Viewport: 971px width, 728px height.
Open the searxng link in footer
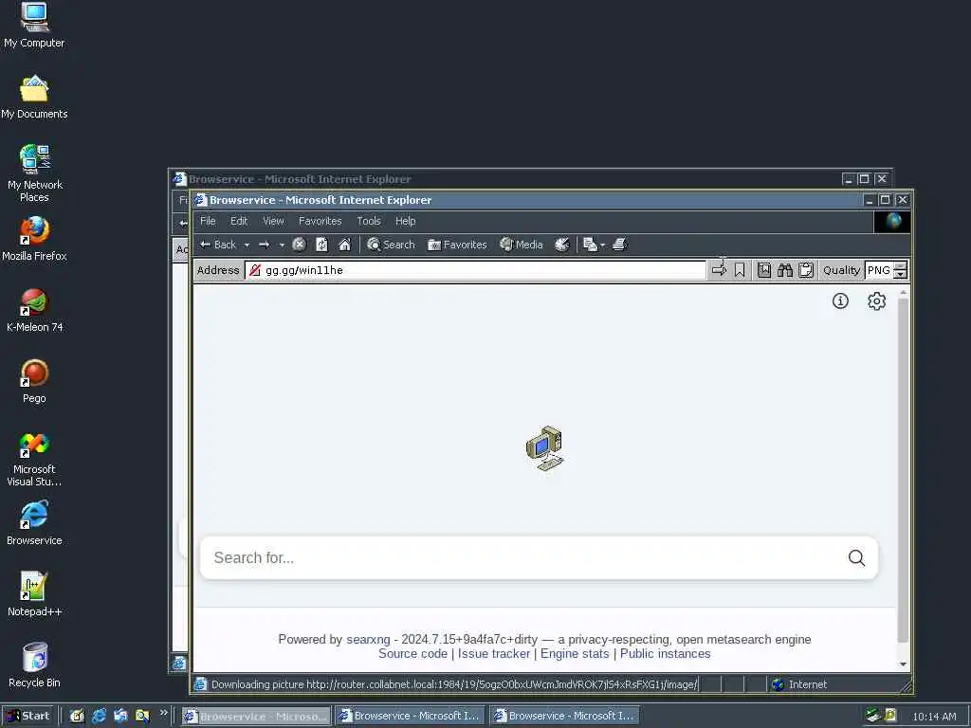click(x=368, y=639)
